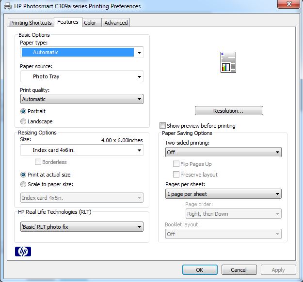Open the Size Index card 4x6in. dropdown
303x282 pixels.
click(x=82, y=150)
